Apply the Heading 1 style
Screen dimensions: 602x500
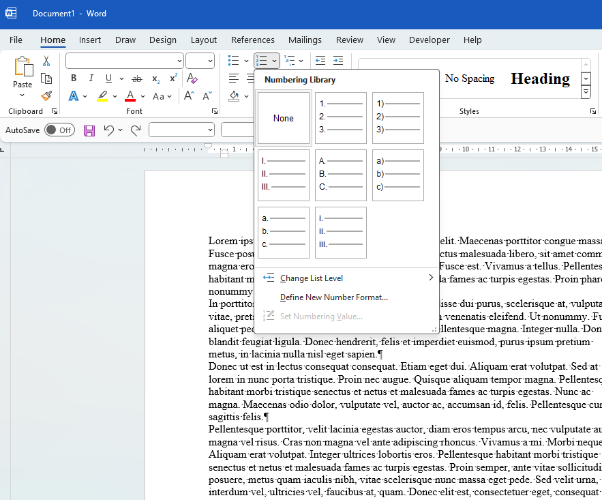[x=540, y=78]
